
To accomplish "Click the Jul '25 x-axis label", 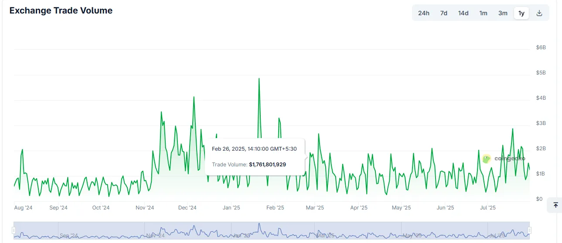I will (x=487, y=208).
